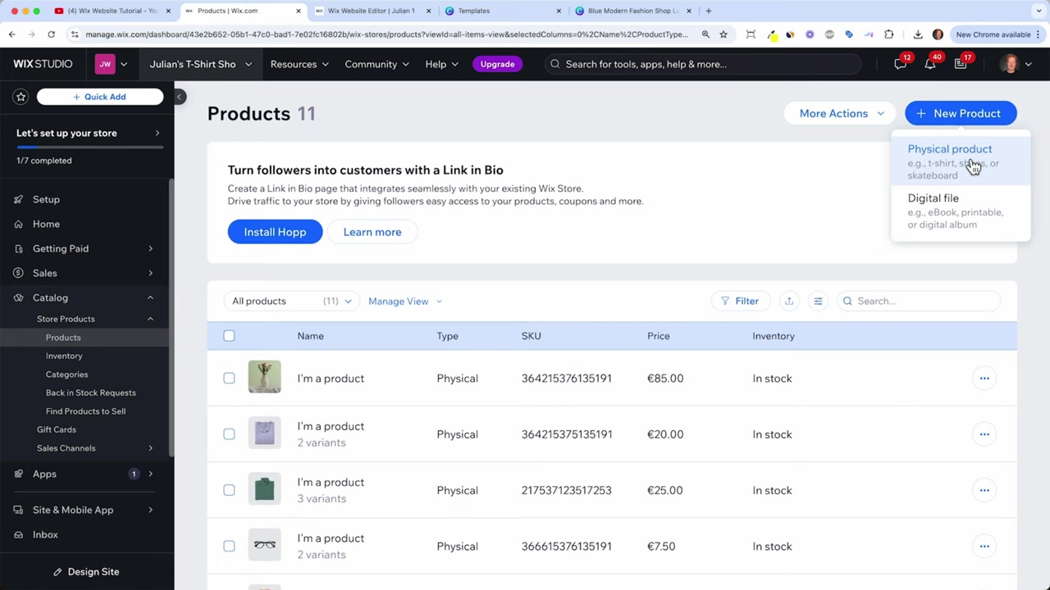Open the notifications bell
Image resolution: width=1050 pixels, height=590 pixels.
(x=930, y=64)
